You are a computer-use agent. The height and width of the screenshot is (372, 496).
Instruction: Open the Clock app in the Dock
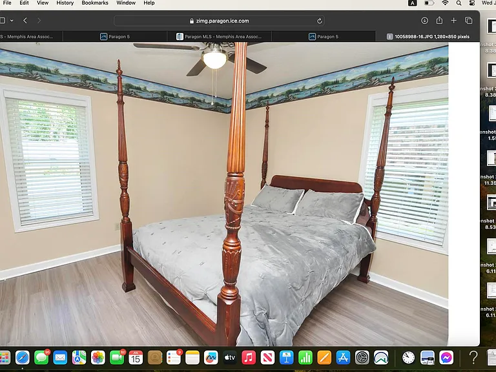coord(408,358)
